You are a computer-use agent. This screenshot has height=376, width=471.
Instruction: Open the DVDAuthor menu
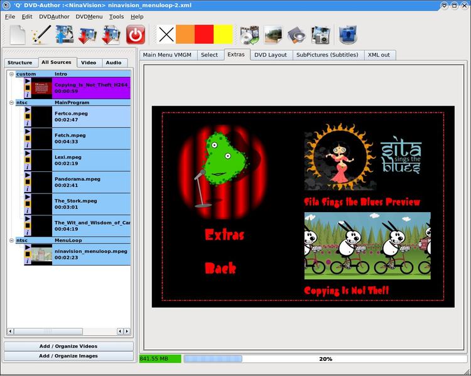(54, 16)
